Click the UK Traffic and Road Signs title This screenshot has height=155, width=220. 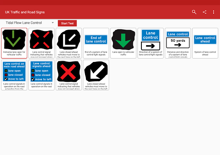pos(25,12)
